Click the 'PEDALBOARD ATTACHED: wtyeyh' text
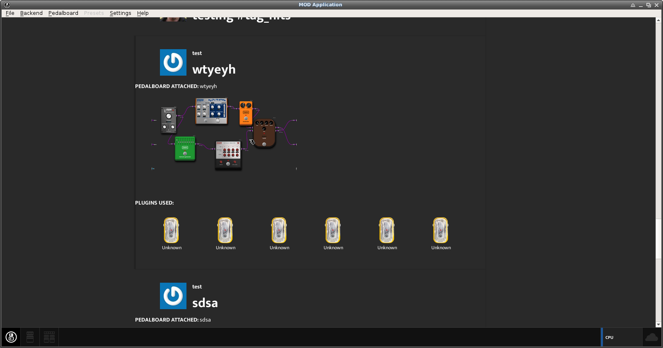This screenshot has width=663, height=348. (x=176, y=86)
